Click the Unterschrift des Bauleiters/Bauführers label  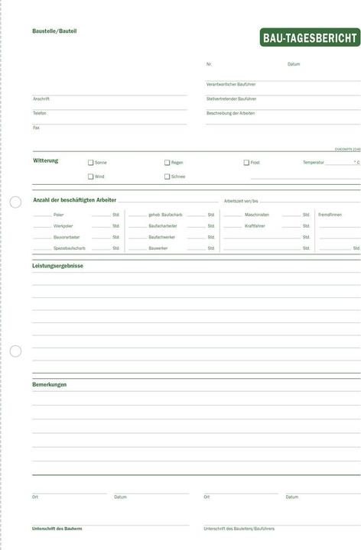coord(239,529)
